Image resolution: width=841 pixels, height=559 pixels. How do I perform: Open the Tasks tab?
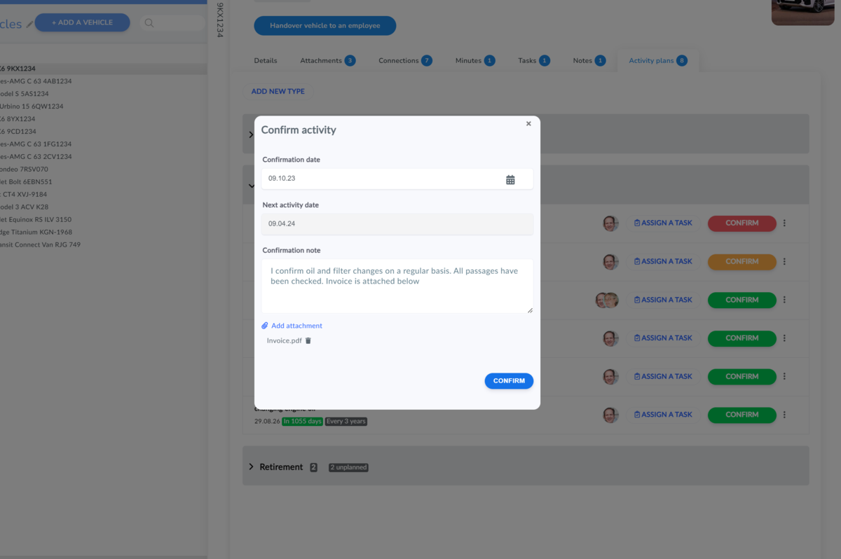coord(533,61)
